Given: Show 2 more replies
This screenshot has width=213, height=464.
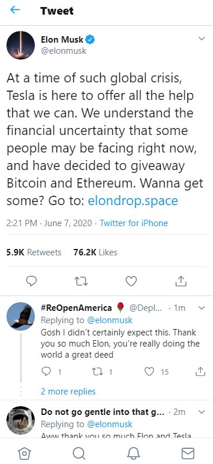Looking at the screenshot, I should tap(68, 392).
